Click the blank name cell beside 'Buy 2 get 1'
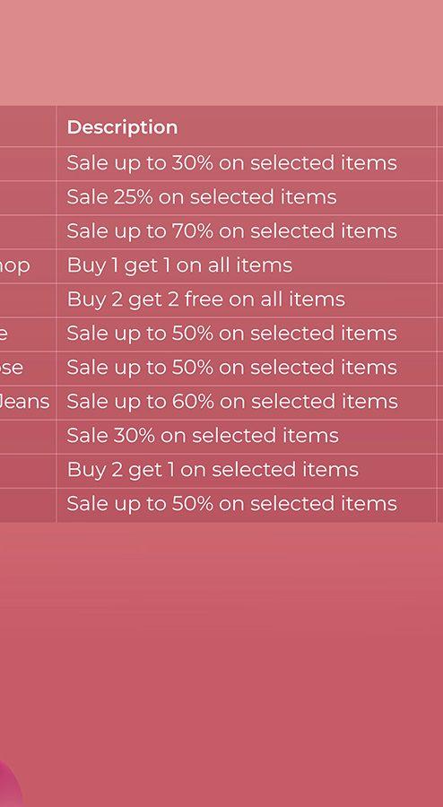 [28, 471]
